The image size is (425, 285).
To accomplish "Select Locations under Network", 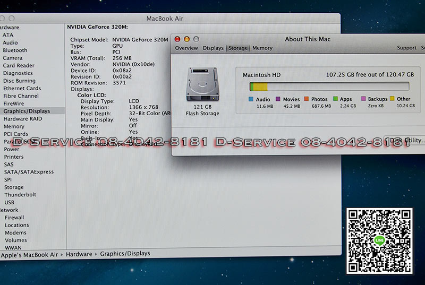I will pyautogui.click(x=17, y=225).
